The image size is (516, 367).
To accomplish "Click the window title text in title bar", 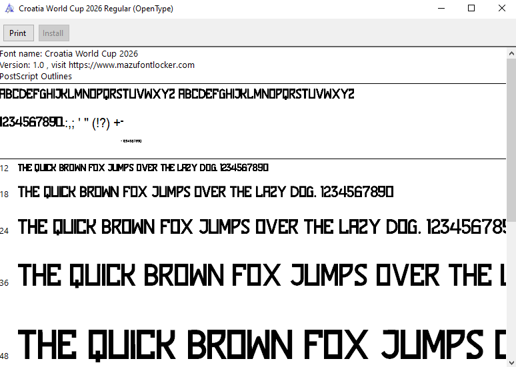I will click(96, 9).
